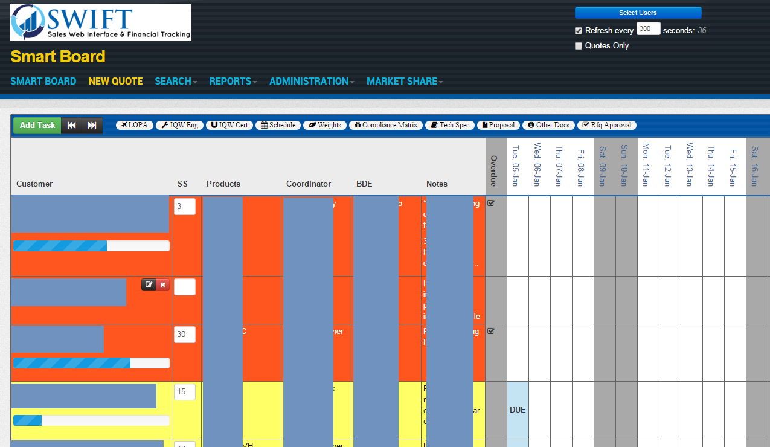This screenshot has height=447, width=770.
Task: Open the Search dropdown menu
Action: pyautogui.click(x=176, y=81)
